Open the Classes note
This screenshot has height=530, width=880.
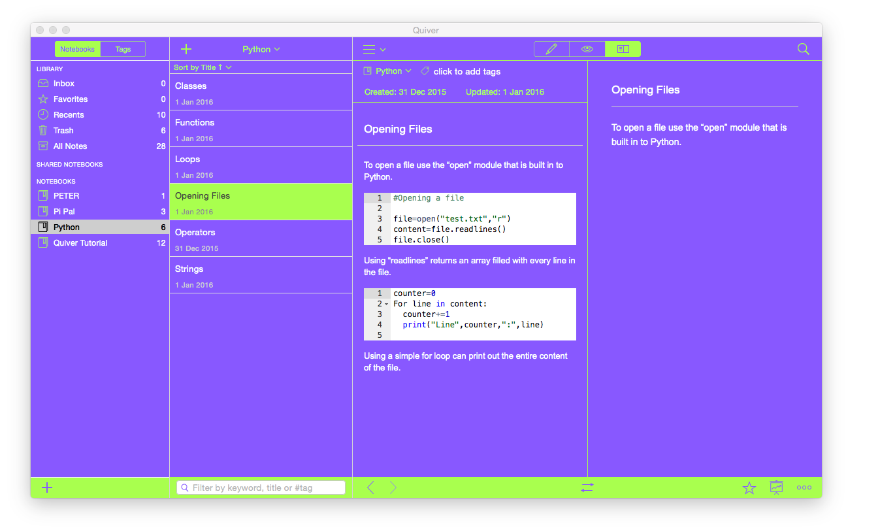[x=261, y=92]
